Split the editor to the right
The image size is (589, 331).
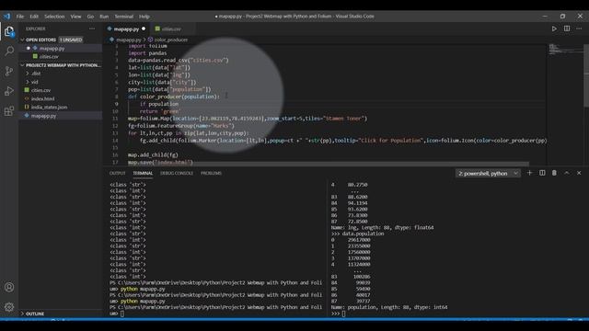pyautogui.click(x=567, y=29)
